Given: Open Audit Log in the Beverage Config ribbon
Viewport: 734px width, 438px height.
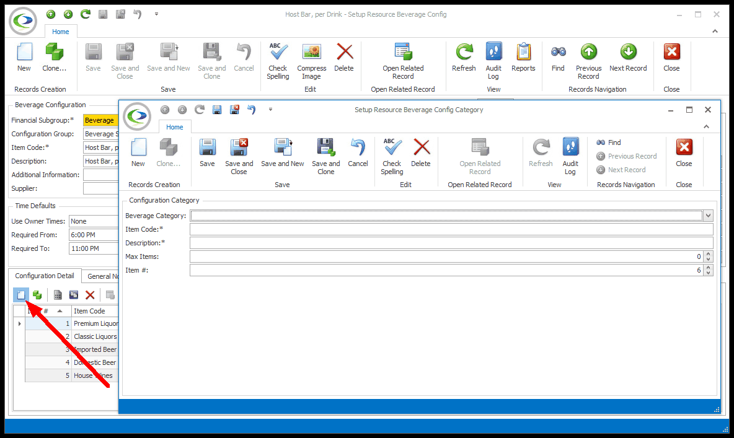Looking at the screenshot, I should (x=493, y=61).
